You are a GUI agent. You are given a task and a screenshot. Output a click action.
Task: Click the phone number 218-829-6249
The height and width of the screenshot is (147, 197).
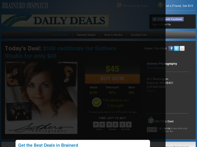(156, 87)
